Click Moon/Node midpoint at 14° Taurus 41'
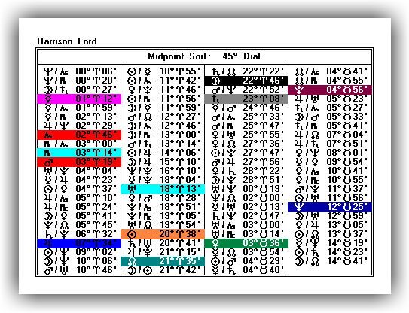This screenshot has width=409, height=313. (x=331, y=261)
